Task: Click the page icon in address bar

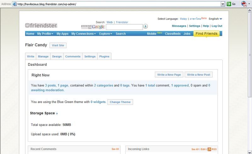Action: pyautogui.click(x=15, y=4)
